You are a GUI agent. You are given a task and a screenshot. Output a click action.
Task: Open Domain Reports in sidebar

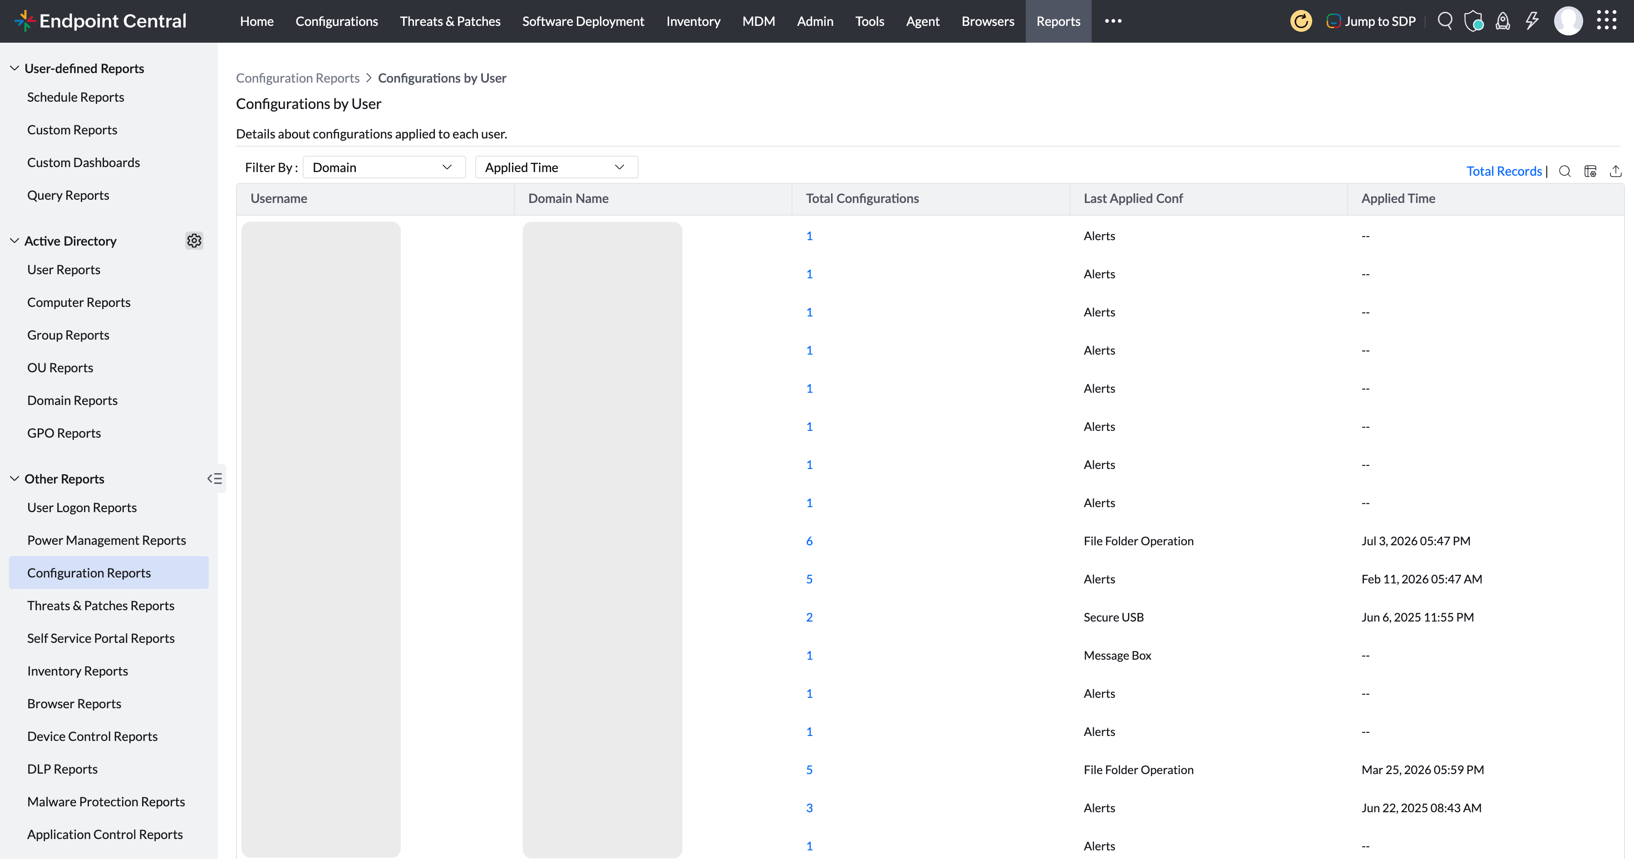pyautogui.click(x=72, y=400)
